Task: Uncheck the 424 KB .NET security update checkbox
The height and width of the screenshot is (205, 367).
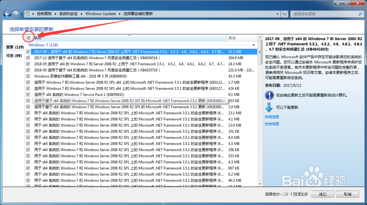Action: pos(28,88)
